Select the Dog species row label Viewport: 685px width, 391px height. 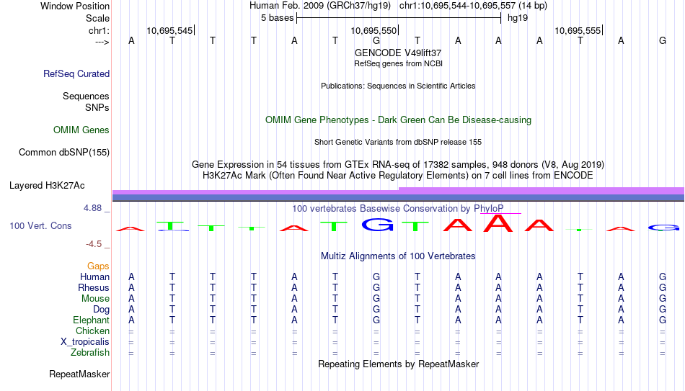pyautogui.click(x=102, y=310)
